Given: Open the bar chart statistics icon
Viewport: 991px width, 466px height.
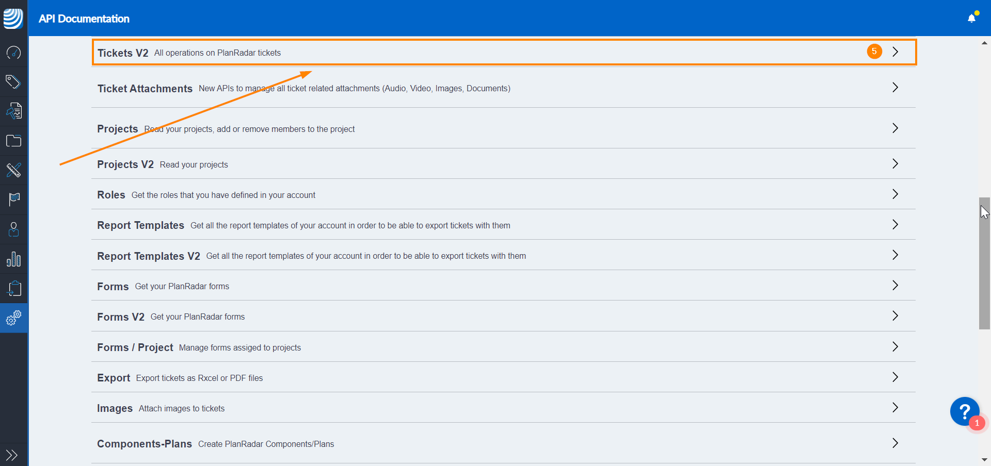Looking at the screenshot, I should tap(13, 259).
